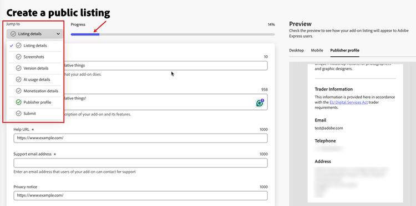416x206 pixels.
Task: Click the Create a public listing title
Action: [58, 13]
